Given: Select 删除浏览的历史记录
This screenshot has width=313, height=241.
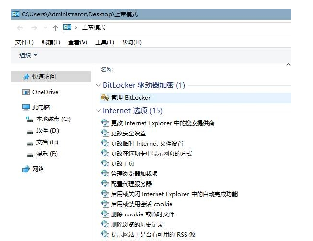Looking at the screenshot, I should (137, 225).
